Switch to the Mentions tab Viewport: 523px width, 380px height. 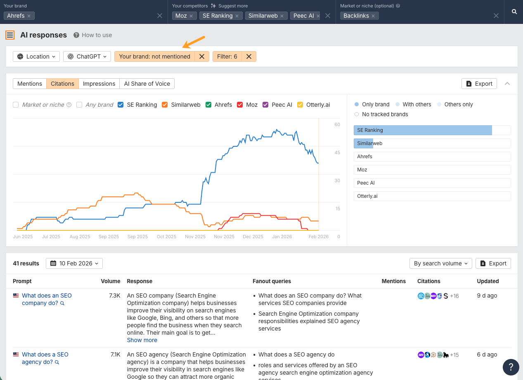click(29, 84)
